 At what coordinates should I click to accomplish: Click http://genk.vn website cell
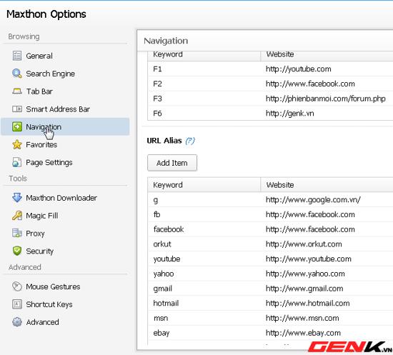point(289,114)
